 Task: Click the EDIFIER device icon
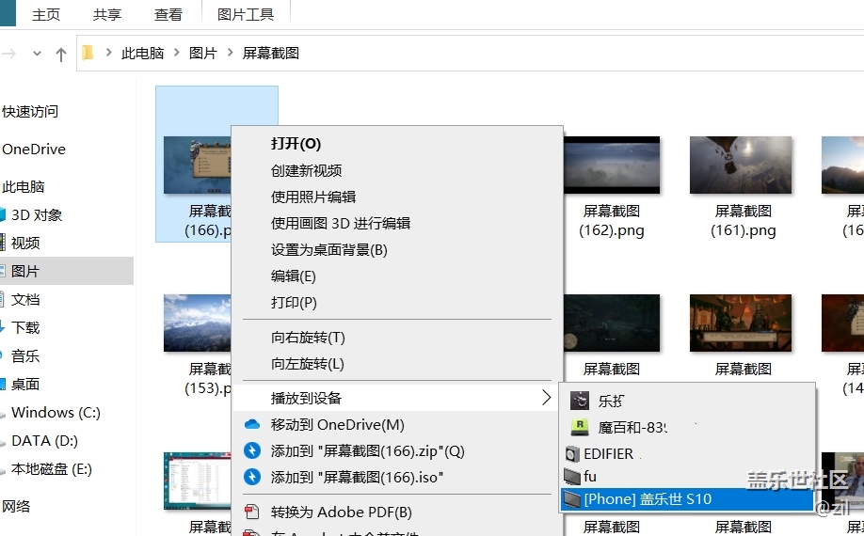pyautogui.click(x=573, y=454)
